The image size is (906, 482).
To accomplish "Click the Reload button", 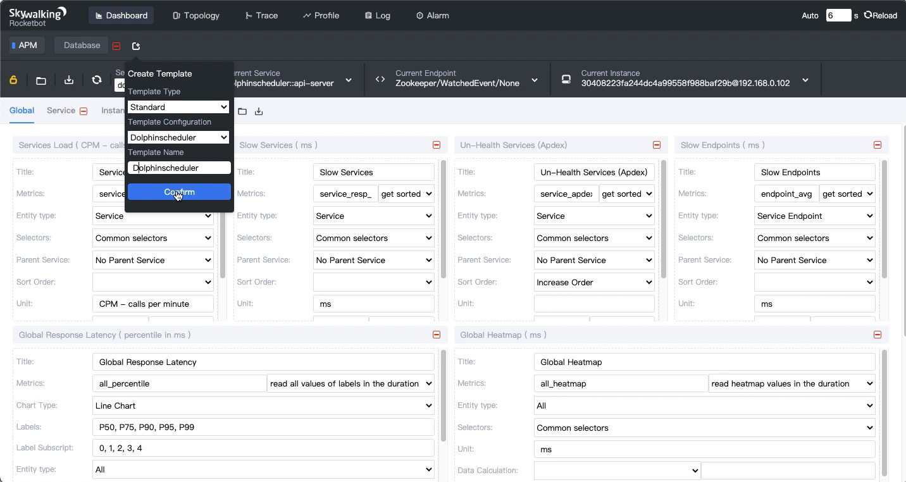I will 880,15.
